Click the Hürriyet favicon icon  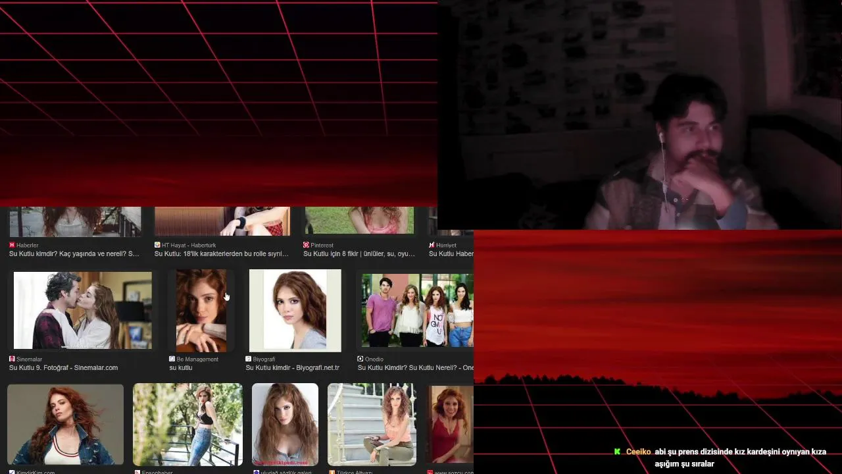(x=432, y=245)
